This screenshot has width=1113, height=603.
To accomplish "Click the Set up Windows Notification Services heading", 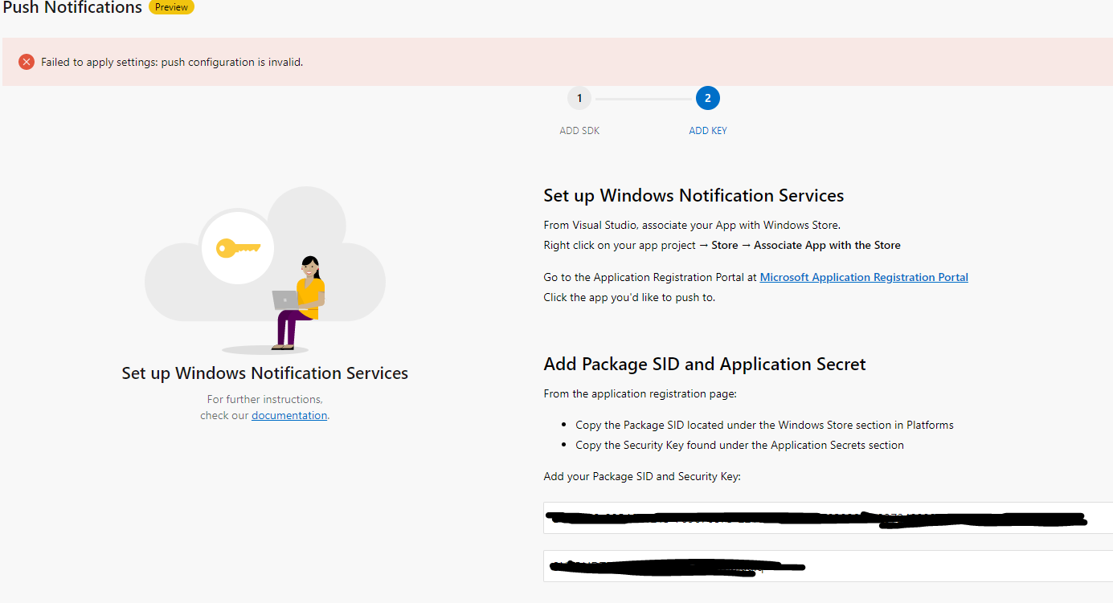I will click(693, 195).
